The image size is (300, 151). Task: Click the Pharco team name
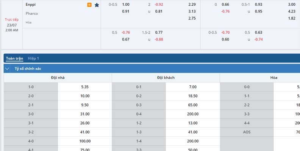(32, 14)
